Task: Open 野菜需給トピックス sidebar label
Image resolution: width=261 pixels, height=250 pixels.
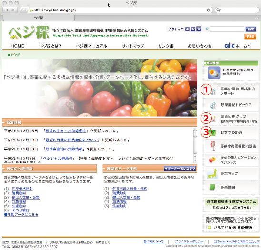Action: [x=236, y=105]
